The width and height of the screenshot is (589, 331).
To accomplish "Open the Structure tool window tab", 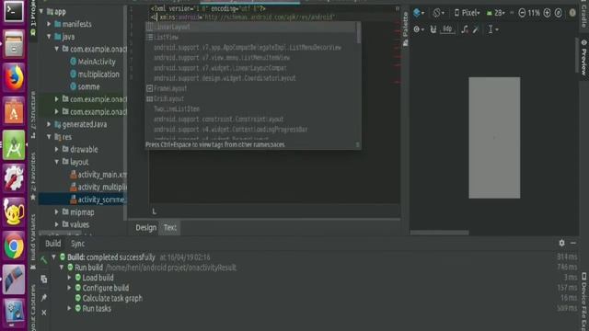I will tap(33, 114).
